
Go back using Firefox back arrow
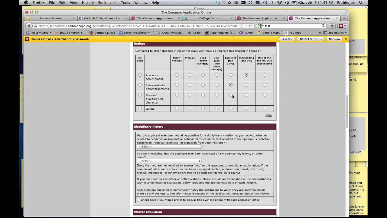29,26
